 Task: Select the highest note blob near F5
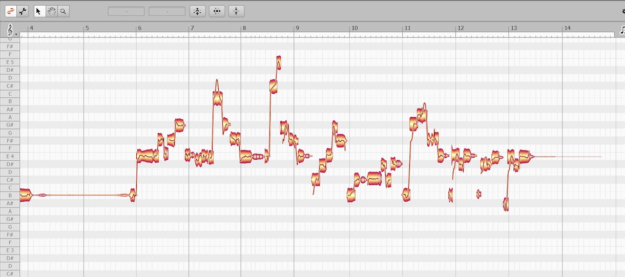pyautogui.click(x=278, y=62)
